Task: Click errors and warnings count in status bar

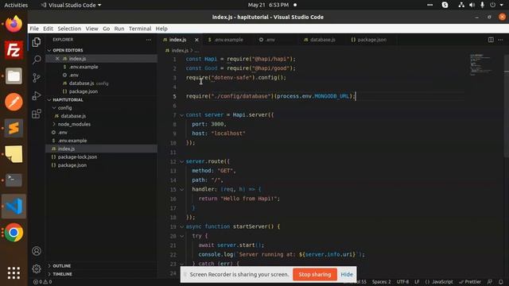Action: pyautogui.click(x=42, y=282)
